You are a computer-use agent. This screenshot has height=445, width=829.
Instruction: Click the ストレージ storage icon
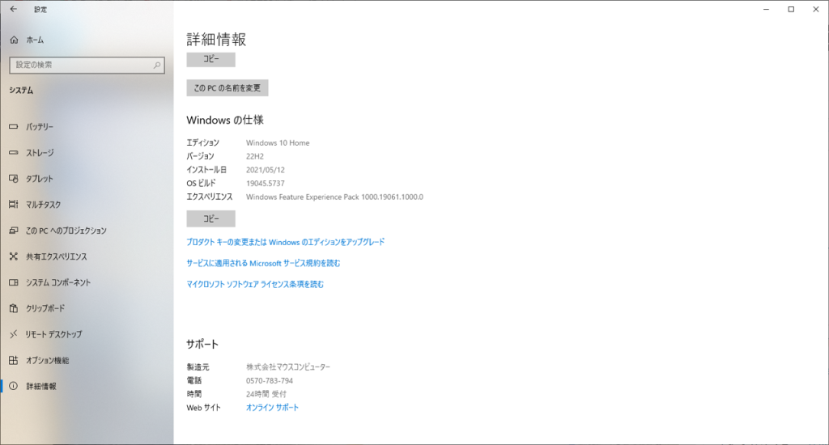(14, 153)
